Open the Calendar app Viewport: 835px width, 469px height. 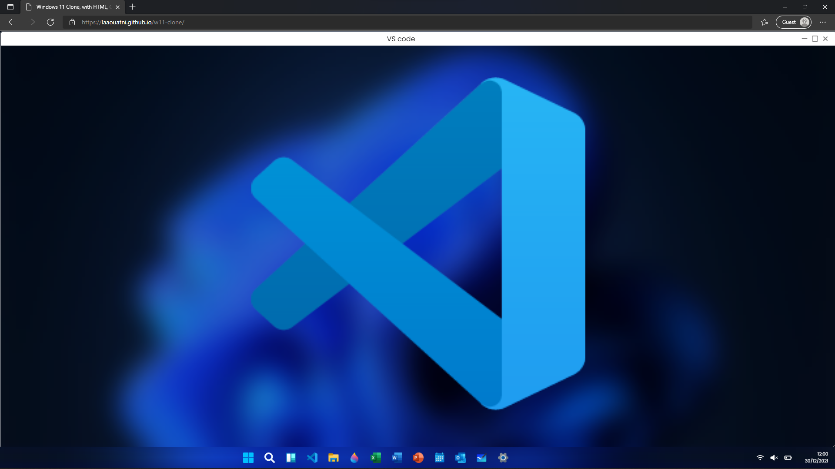(439, 458)
